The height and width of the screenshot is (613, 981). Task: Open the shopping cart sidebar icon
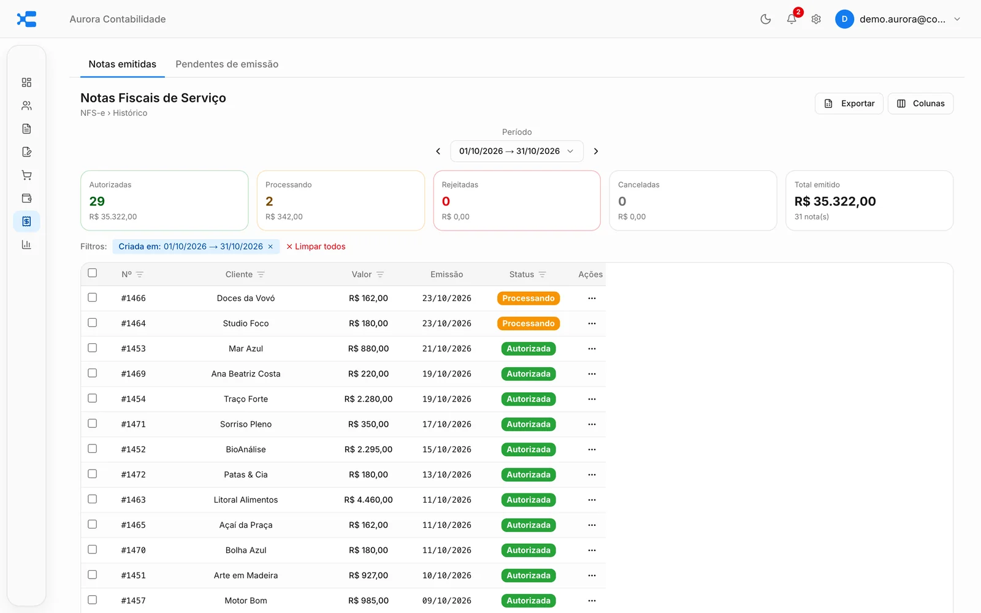pyautogui.click(x=26, y=175)
